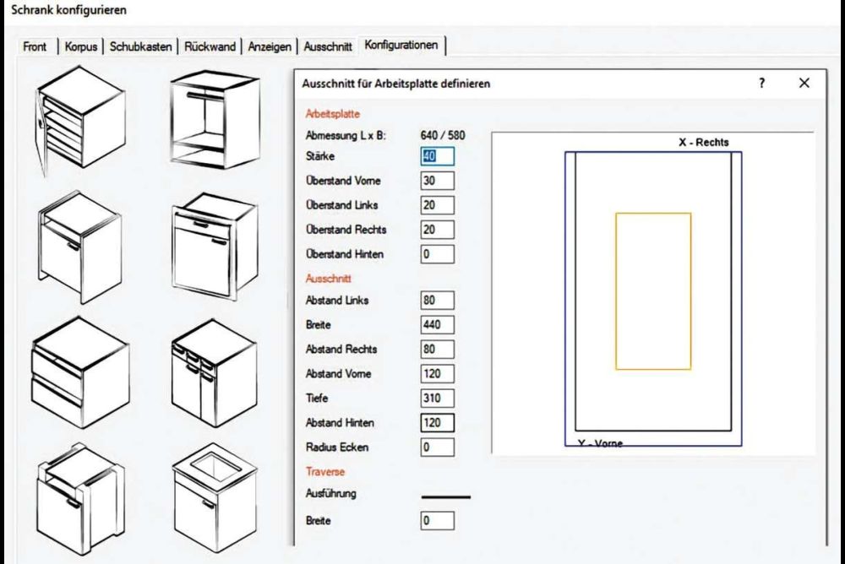
Task: Choose the open carcass cabinet with rail icon
Action: point(212,118)
